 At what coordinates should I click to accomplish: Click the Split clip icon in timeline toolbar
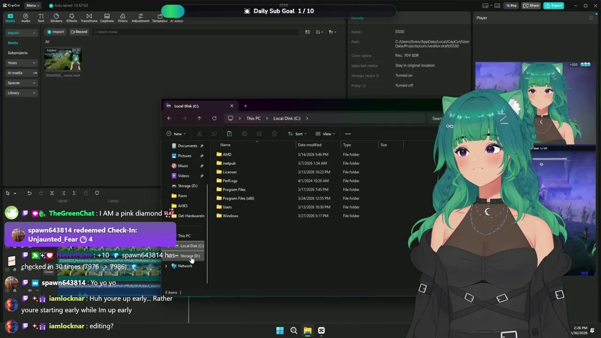(x=52, y=193)
